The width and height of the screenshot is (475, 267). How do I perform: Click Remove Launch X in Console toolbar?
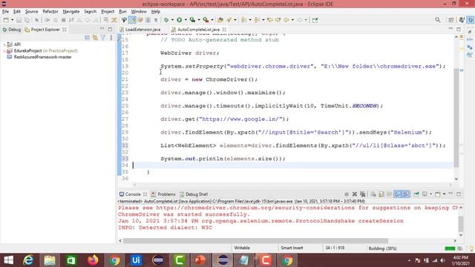tap(355, 194)
